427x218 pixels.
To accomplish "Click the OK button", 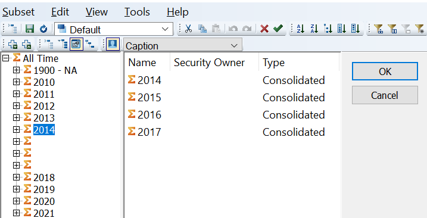I will click(385, 71).
